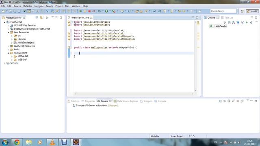Click the Open Perspective icon

242,11
